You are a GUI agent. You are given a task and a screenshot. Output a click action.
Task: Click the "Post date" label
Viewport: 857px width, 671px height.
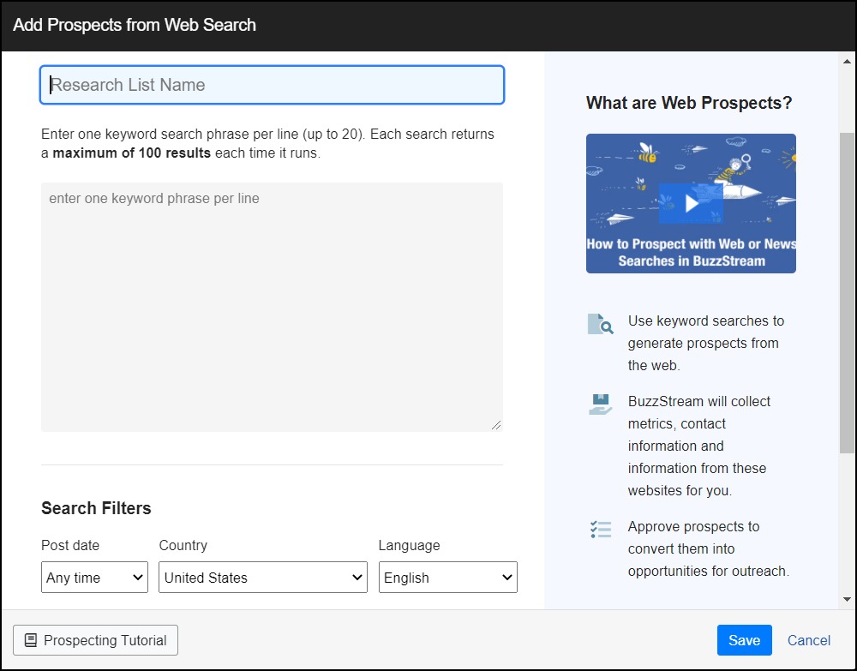70,545
